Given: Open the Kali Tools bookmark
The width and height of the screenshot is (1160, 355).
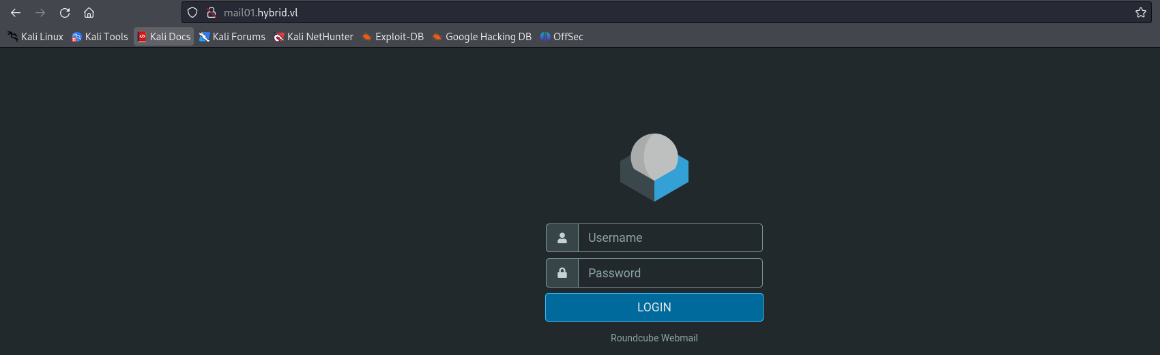Looking at the screenshot, I should tap(100, 37).
